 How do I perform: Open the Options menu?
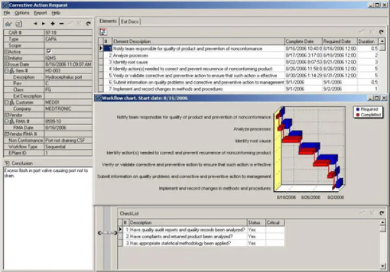(x=22, y=12)
